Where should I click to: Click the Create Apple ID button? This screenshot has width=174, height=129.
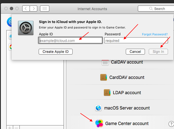click(56, 51)
